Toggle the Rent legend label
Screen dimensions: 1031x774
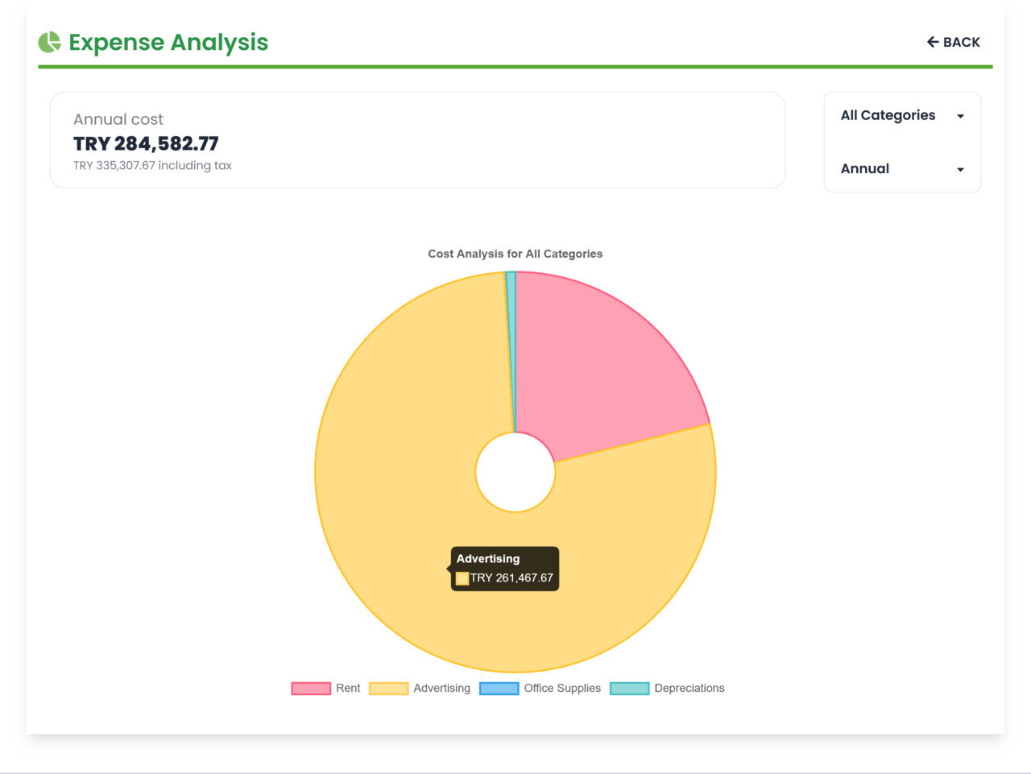pos(348,689)
